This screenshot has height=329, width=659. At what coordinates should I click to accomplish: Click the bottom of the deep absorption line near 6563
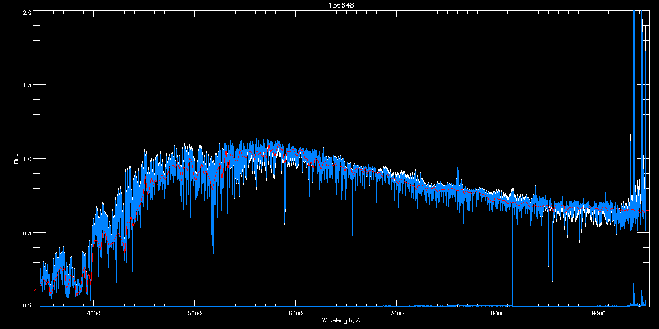pyautogui.click(x=353, y=251)
